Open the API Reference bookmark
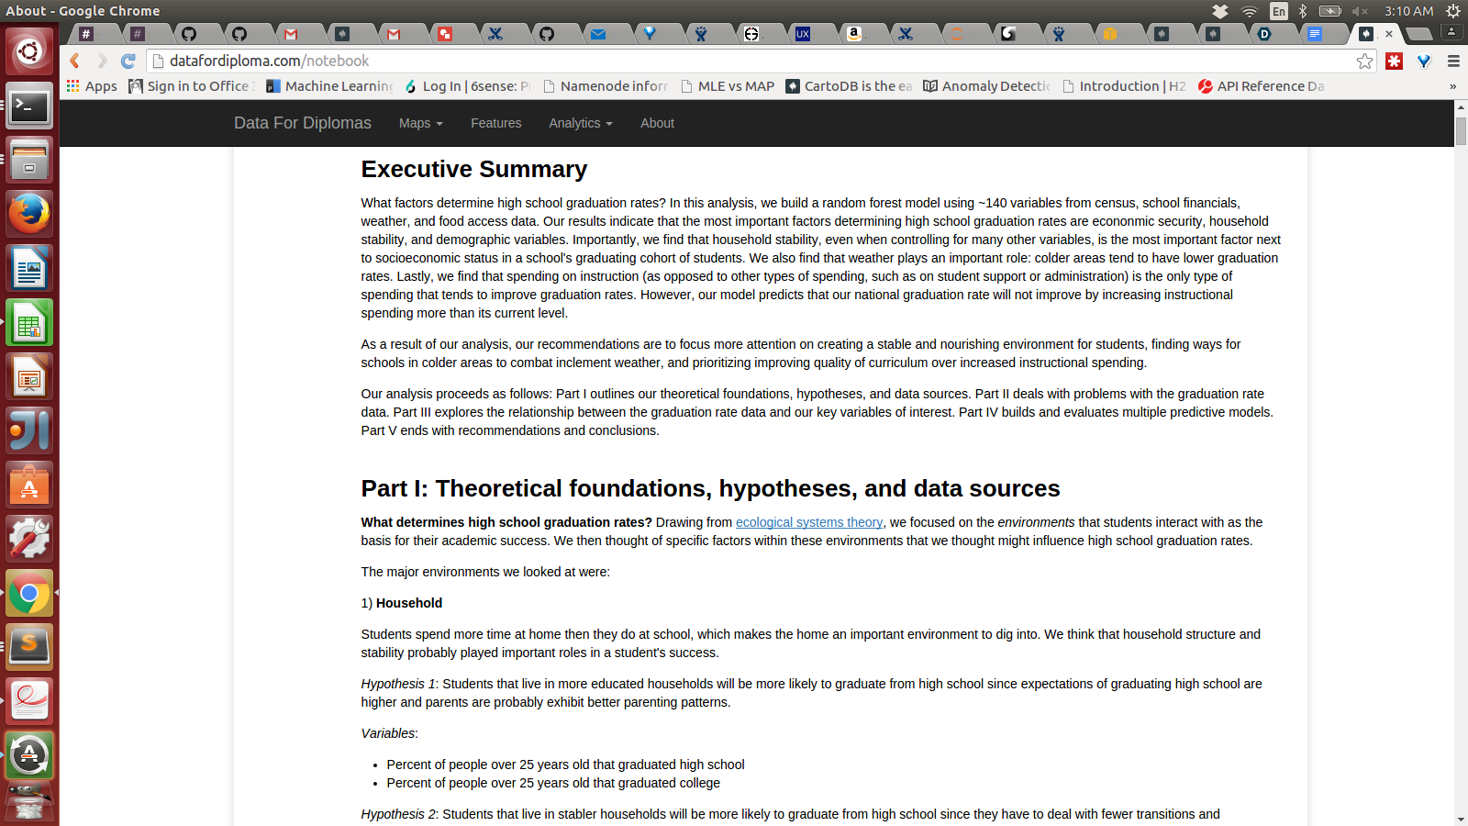The height and width of the screenshot is (826, 1468). [1262, 86]
